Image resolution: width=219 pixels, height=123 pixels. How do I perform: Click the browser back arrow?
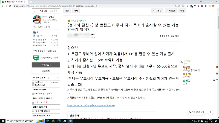click(2, 6)
